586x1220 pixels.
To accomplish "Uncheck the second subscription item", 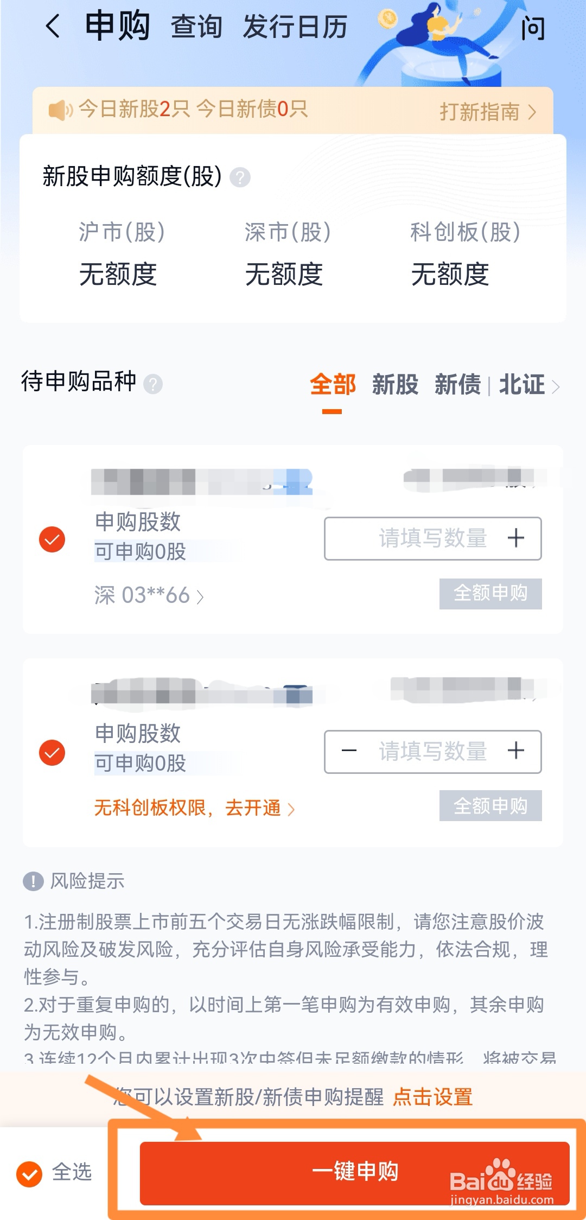I will click(x=52, y=752).
